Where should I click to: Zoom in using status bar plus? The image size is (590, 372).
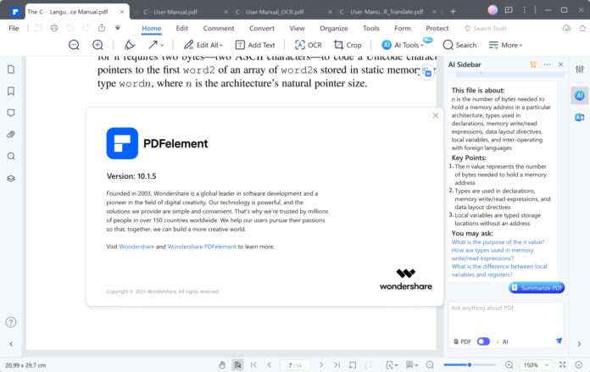click(509, 365)
